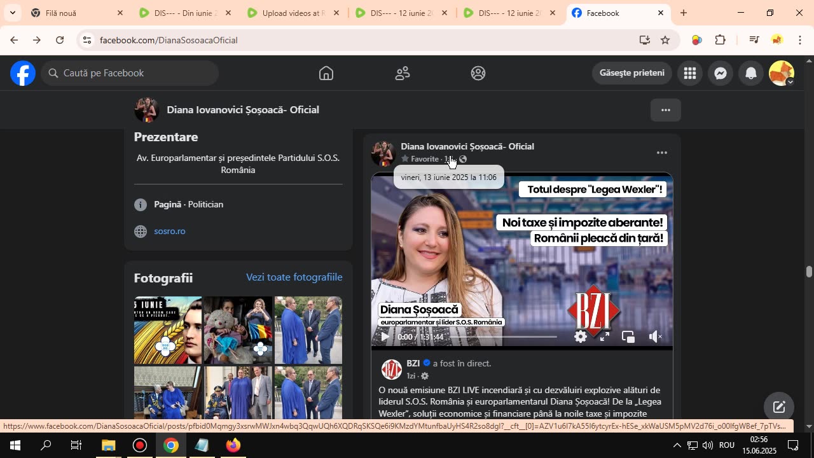Go back to previous page
The width and height of the screenshot is (814, 458).
tap(13, 40)
